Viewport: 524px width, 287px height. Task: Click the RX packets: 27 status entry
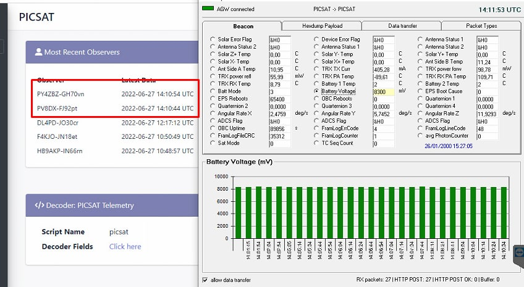[x=373, y=280]
